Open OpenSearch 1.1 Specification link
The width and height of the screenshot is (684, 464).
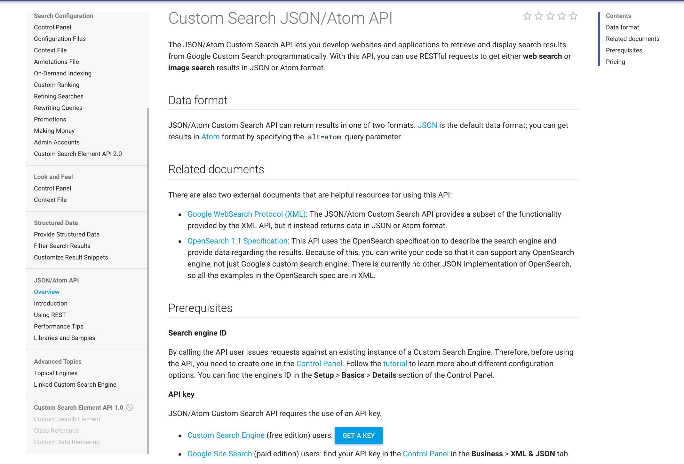(x=237, y=241)
